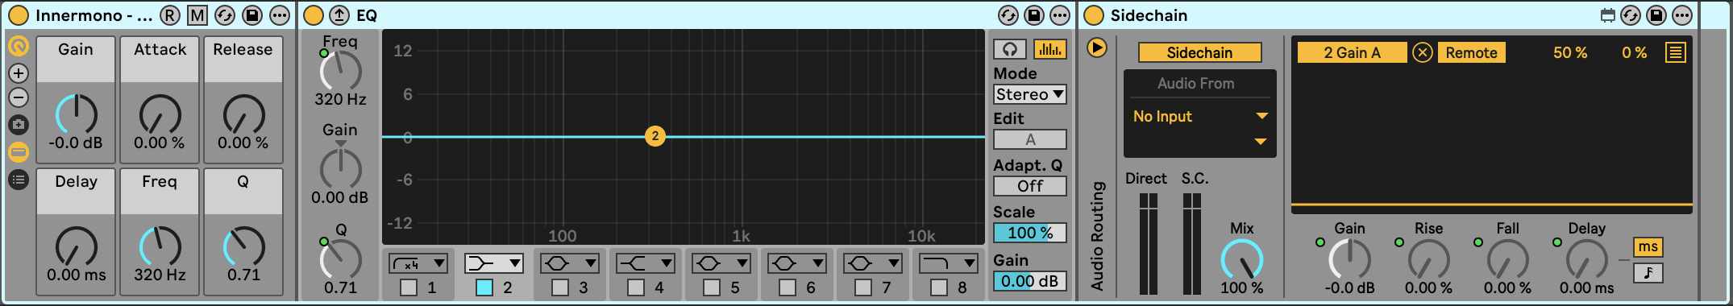1733x306 pixels.
Task: Open the filter type dropdown for band 6
Action: click(797, 263)
